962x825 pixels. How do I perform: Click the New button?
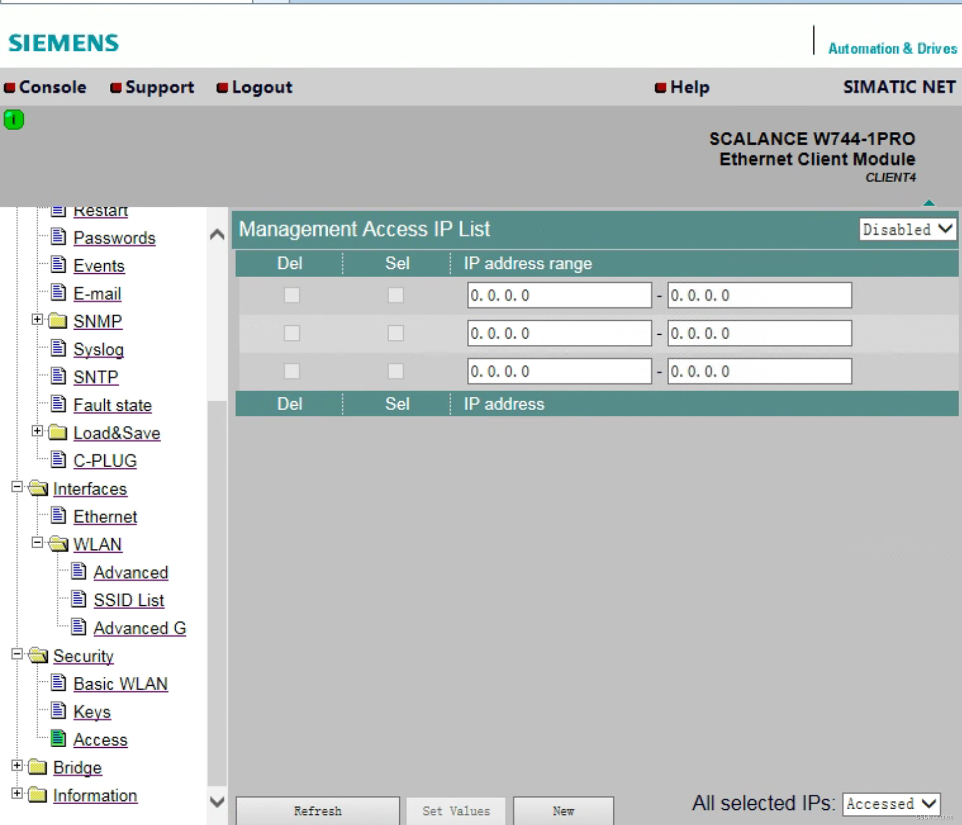click(563, 811)
